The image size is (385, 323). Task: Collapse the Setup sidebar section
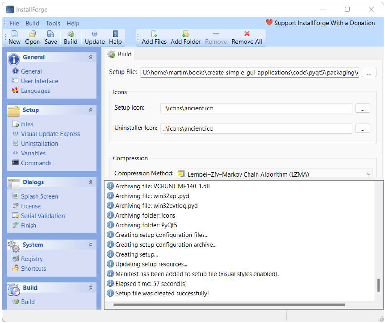coord(91,110)
